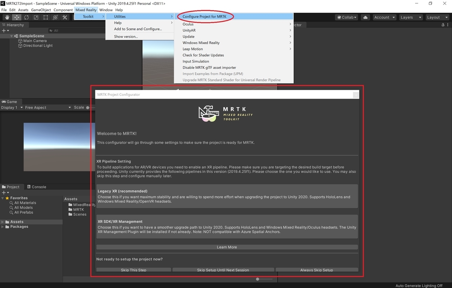Click the Scenes folder icon

[70, 214]
